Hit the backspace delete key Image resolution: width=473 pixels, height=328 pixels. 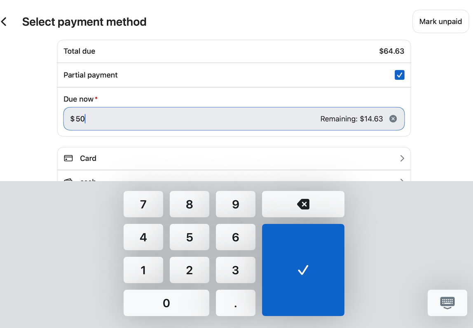pyautogui.click(x=303, y=204)
